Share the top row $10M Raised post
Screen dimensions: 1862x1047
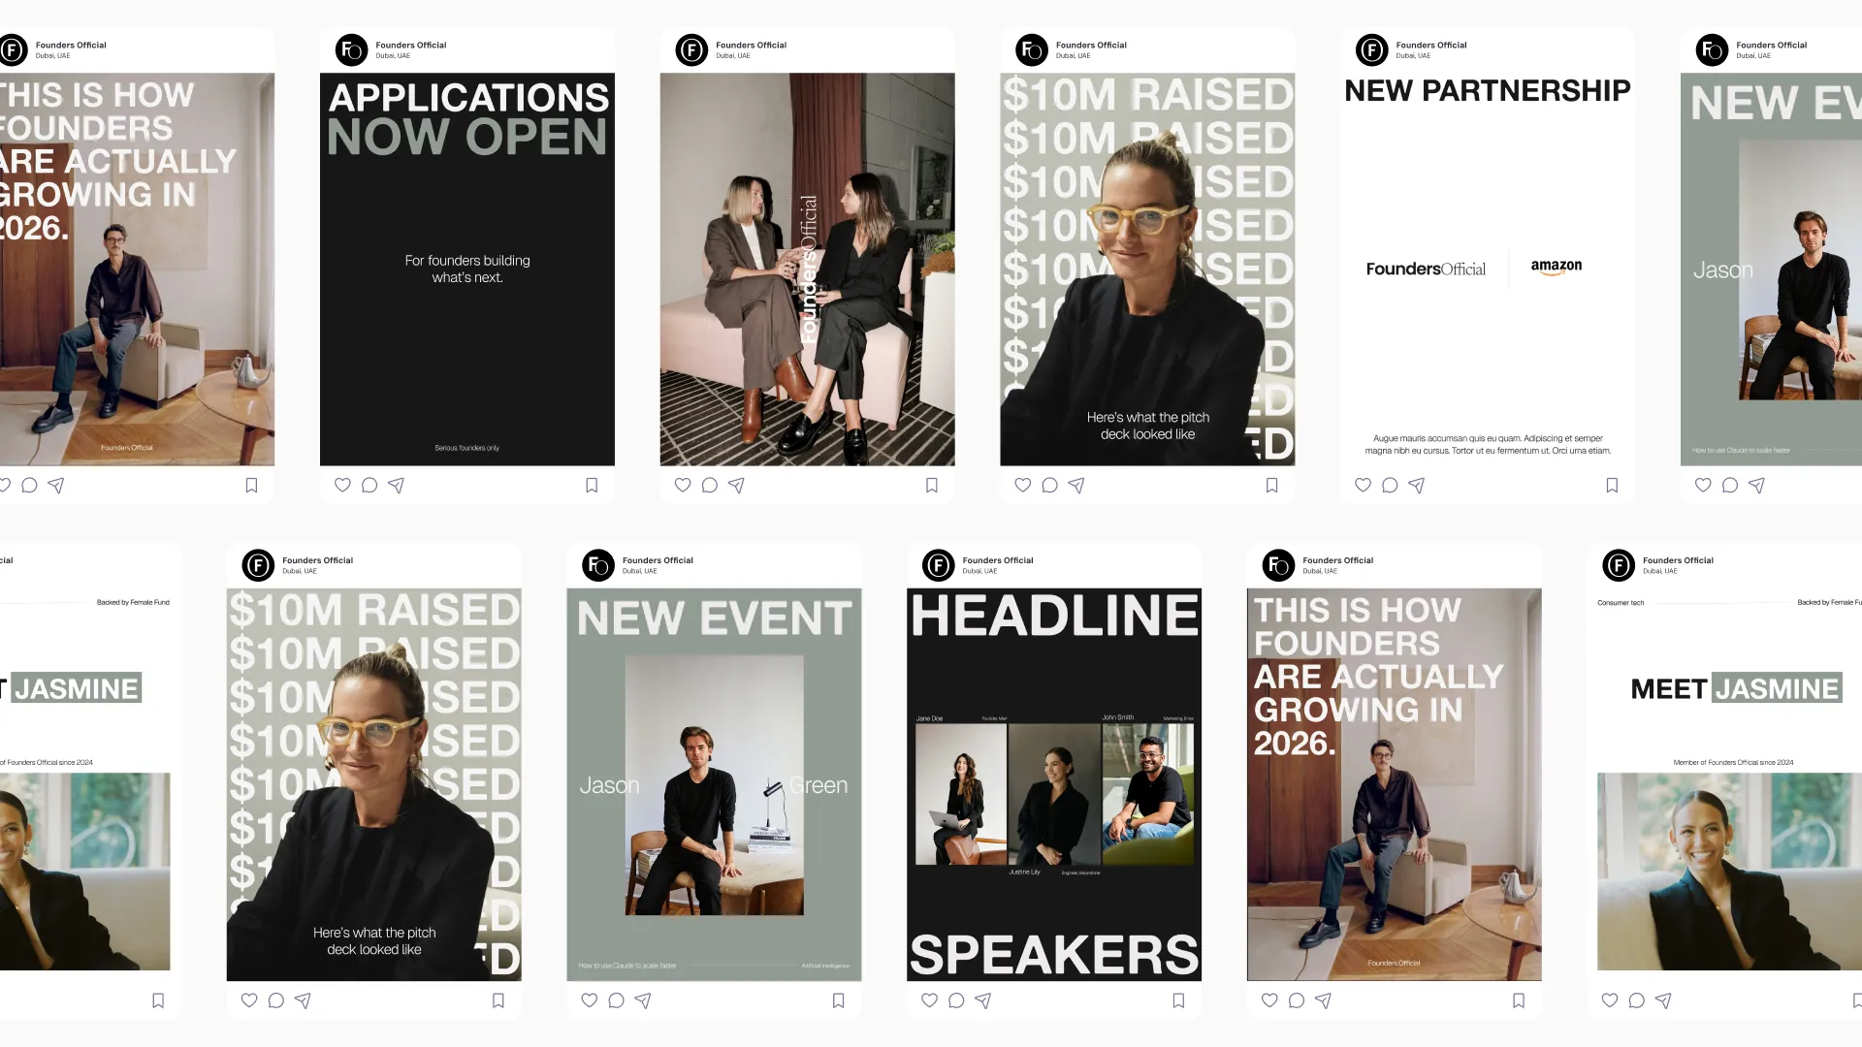tap(1076, 485)
